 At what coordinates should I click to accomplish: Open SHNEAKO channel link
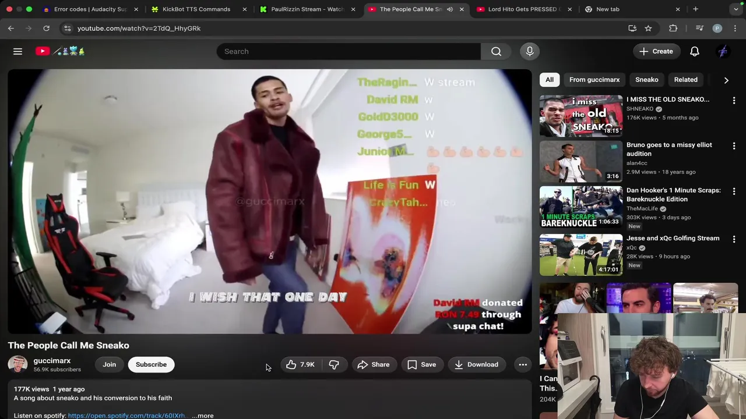click(x=640, y=109)
